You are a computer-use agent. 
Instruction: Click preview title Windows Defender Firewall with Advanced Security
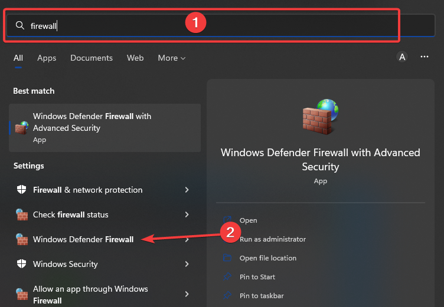click(320, 160)
